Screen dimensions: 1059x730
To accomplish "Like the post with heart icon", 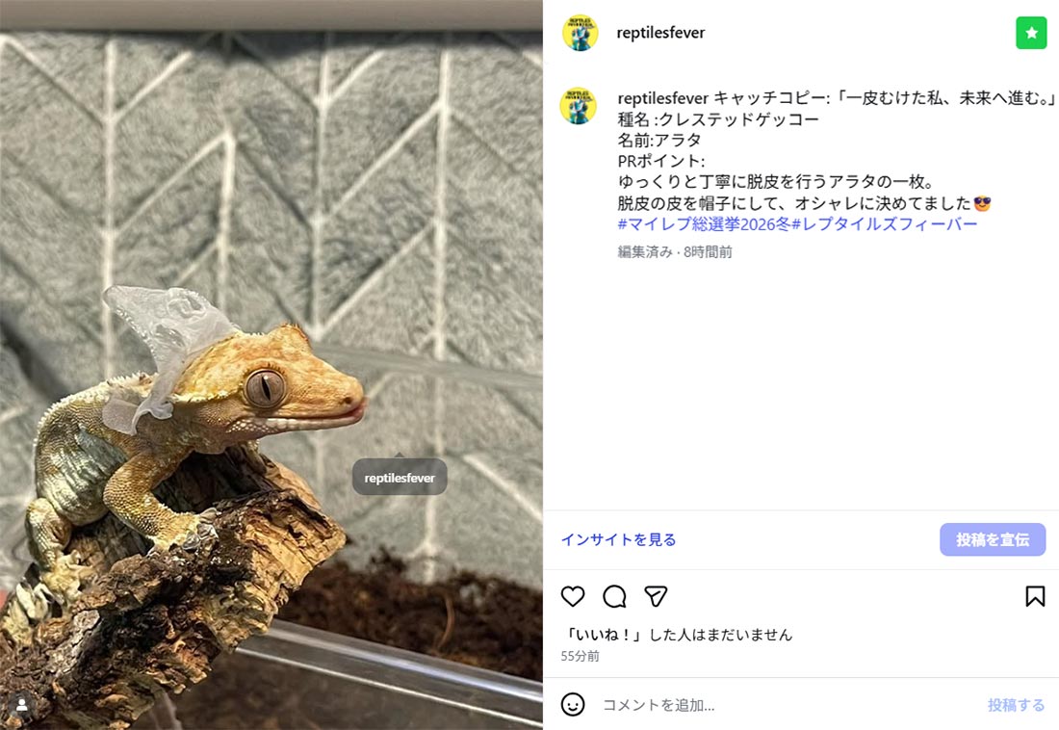I will tap(573, 596).
